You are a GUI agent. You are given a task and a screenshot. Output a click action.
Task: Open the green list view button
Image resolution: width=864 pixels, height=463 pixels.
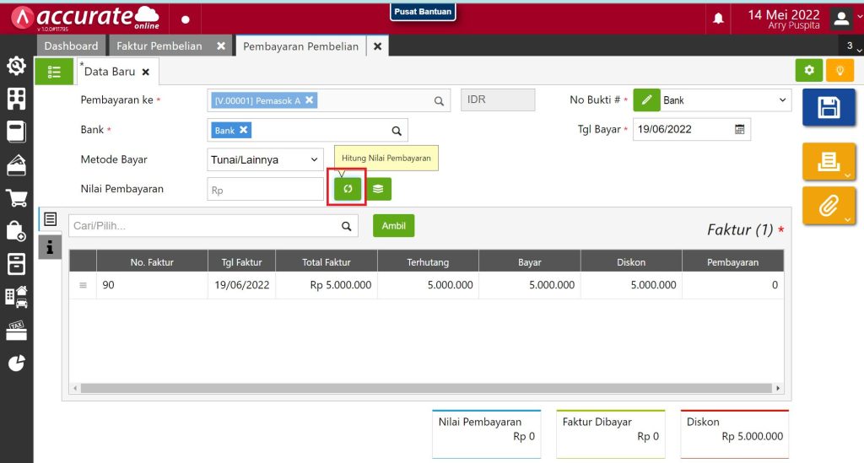tap(54, 72)
